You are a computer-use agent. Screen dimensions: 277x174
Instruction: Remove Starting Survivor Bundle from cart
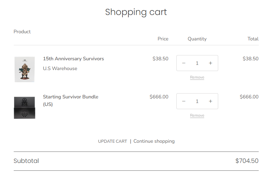click(197, 116)
